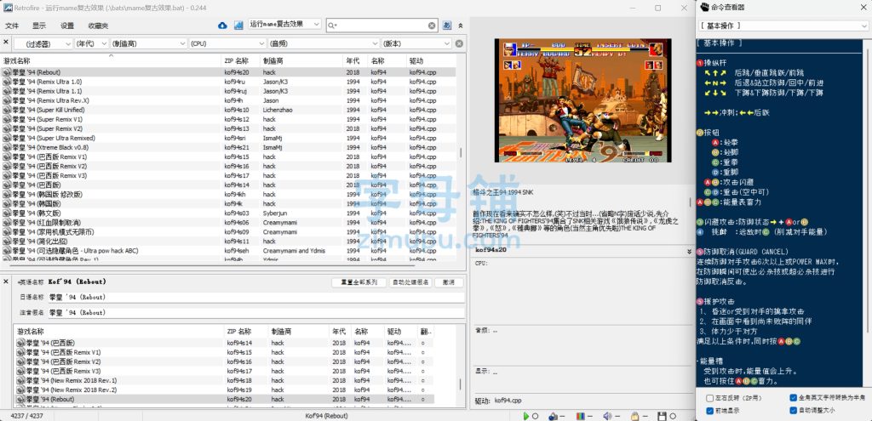Sort the top list by ZIP 名称 column

(x=241, y=60)
